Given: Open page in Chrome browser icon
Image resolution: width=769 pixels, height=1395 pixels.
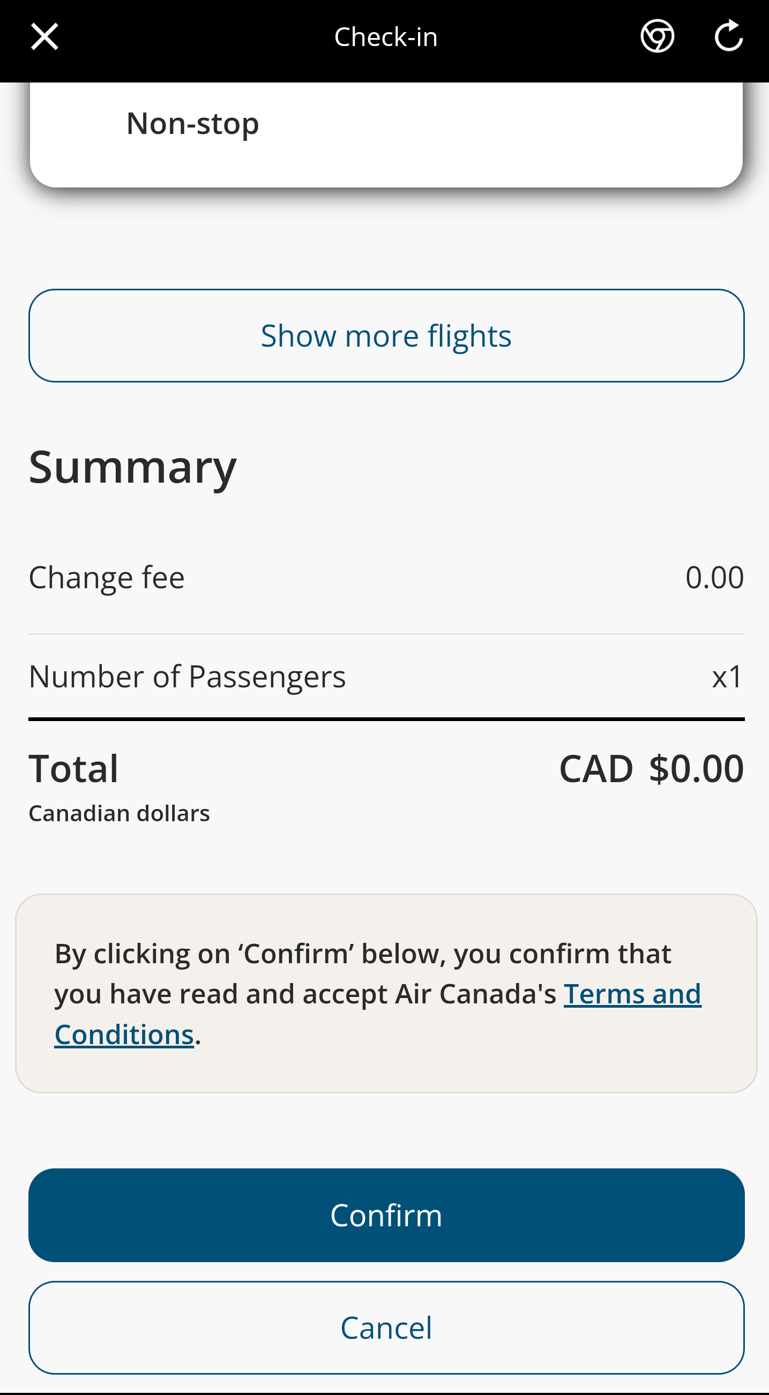Looking at the screenshot, I should (657, 37).
